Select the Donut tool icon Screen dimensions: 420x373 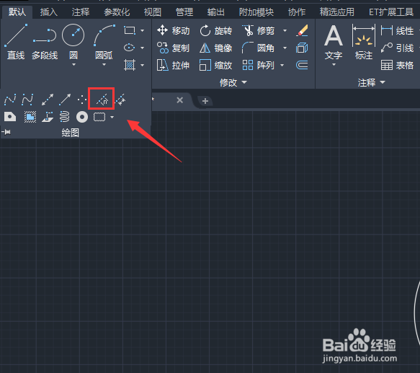click(x=82, y=118)
